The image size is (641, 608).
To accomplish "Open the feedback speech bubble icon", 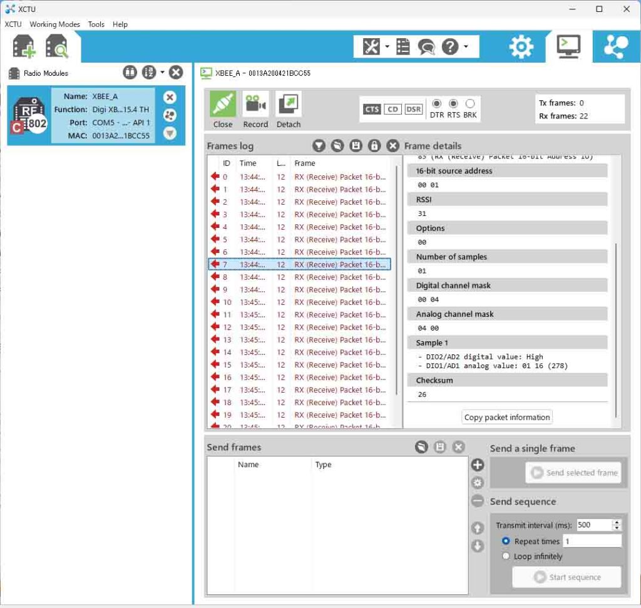I will pyautogui.click(x=426, y=46).
